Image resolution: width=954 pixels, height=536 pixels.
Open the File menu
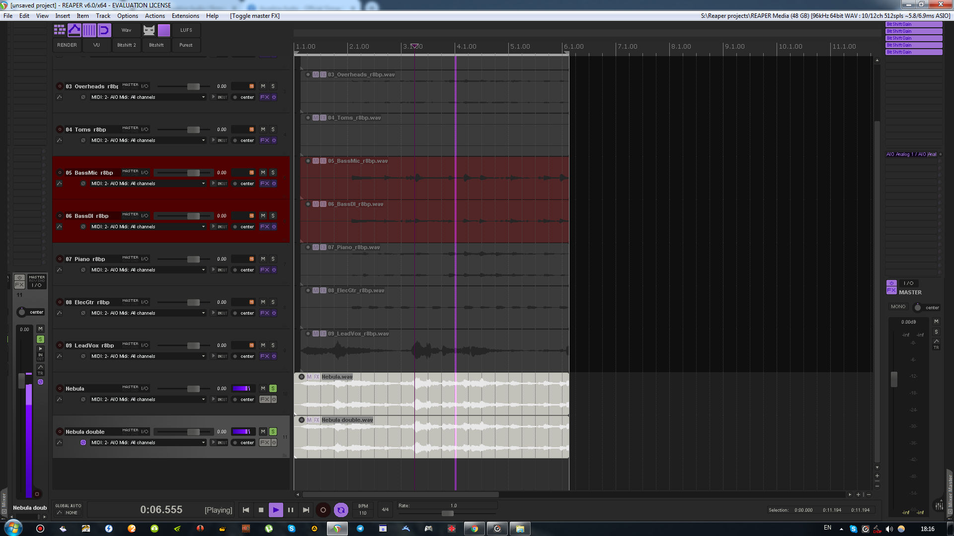(8, 16)
